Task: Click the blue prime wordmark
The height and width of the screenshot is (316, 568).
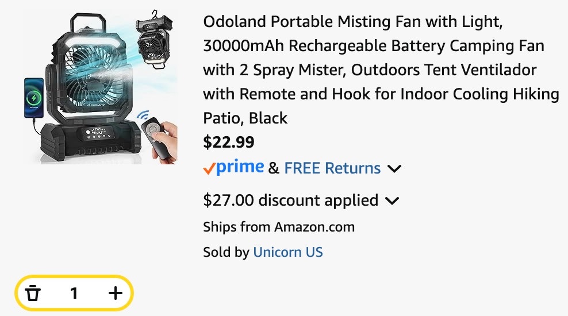Action: click(240, 167)
